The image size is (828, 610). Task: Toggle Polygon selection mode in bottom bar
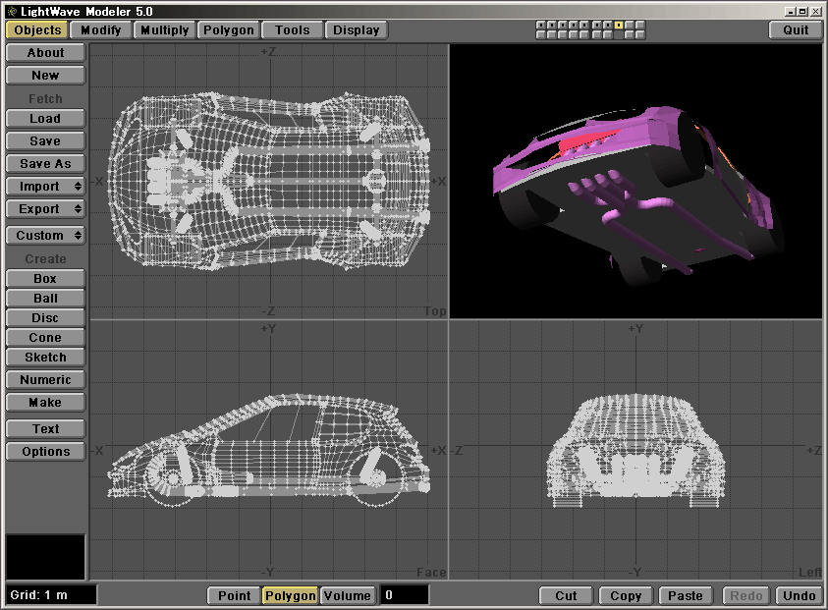291,595
